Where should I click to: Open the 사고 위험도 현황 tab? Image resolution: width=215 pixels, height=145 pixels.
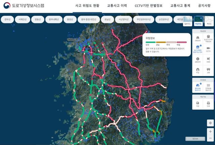tap(87, 6)
